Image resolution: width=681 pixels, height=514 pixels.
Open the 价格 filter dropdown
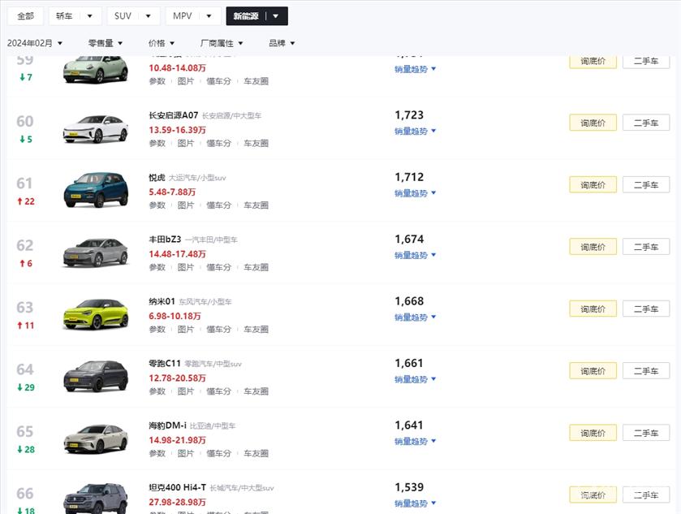(x=162, y=43)
